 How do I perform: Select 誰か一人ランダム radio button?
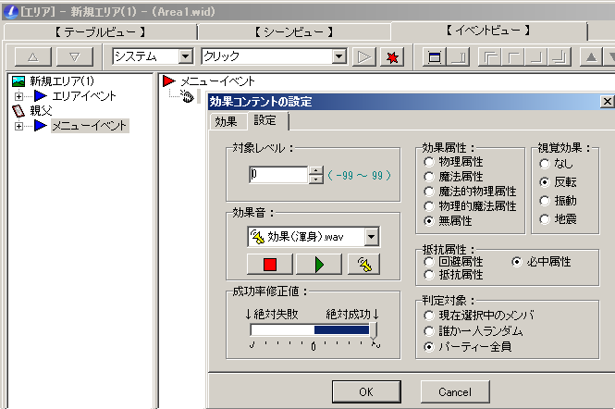click(429, 331)
